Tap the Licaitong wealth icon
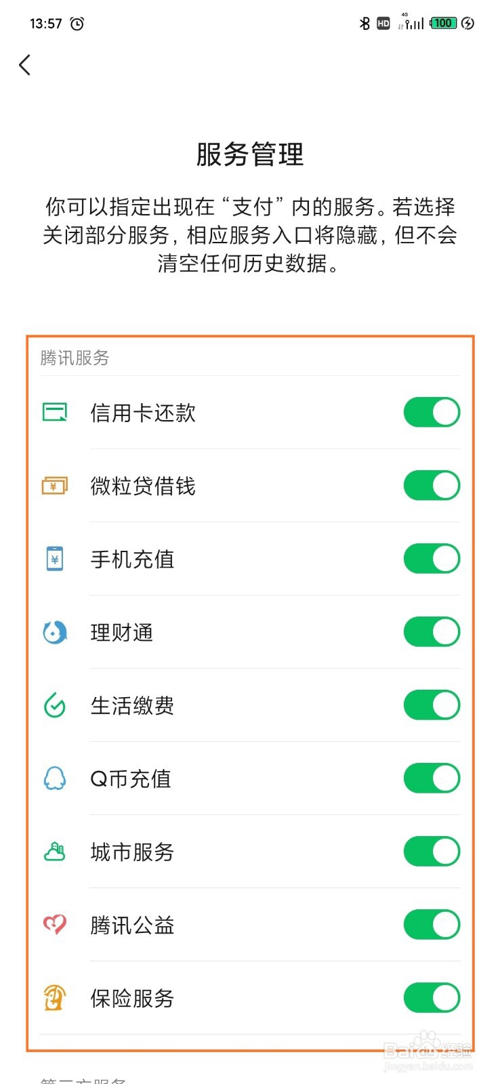The width and height of the screenshot is (500, 1084). (55, 632)
